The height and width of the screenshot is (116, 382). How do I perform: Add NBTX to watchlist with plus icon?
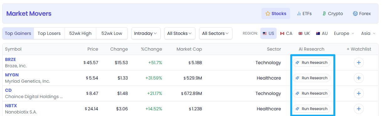point(359,109)
